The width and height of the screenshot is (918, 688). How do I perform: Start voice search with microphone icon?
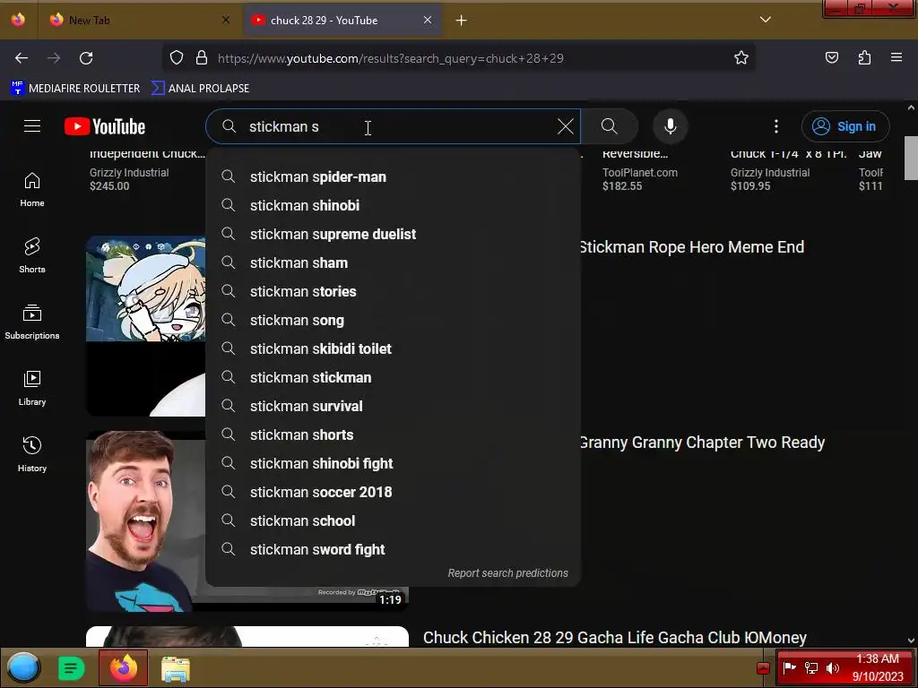coord(671,126)
